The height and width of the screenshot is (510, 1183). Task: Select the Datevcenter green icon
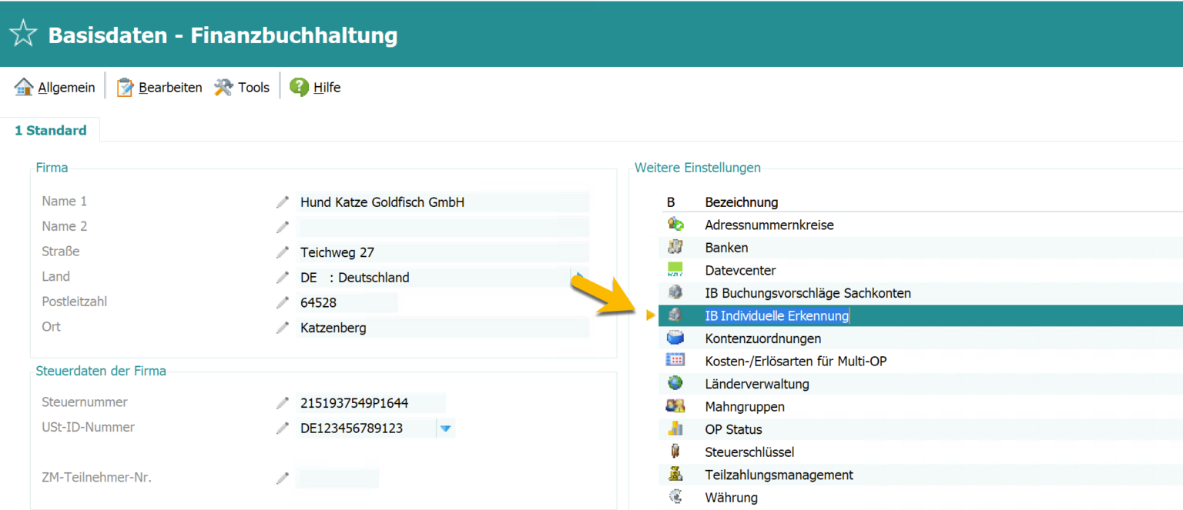click(x=675, y=270)
